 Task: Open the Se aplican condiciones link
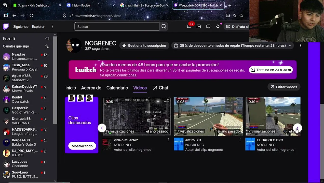pyautogui.click(x=118, y=75)
